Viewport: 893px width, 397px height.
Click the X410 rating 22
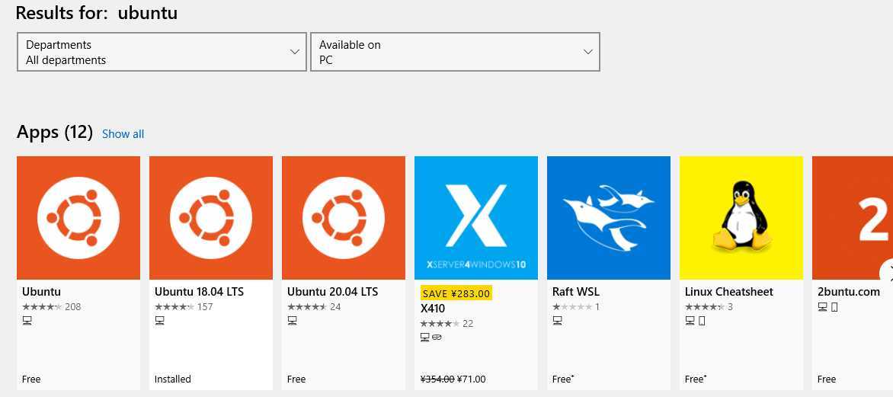446,324
